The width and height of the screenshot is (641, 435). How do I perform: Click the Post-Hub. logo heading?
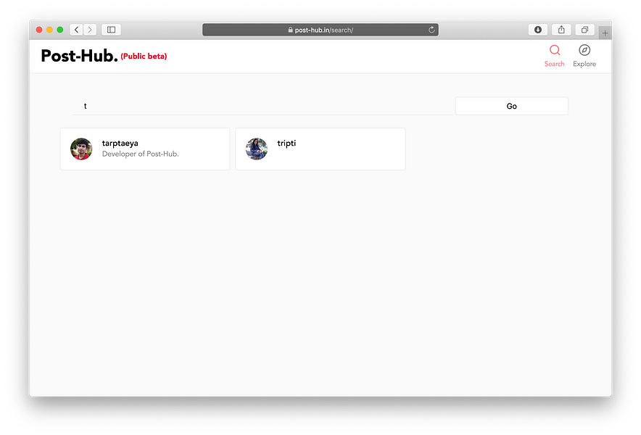click(79, 56)
